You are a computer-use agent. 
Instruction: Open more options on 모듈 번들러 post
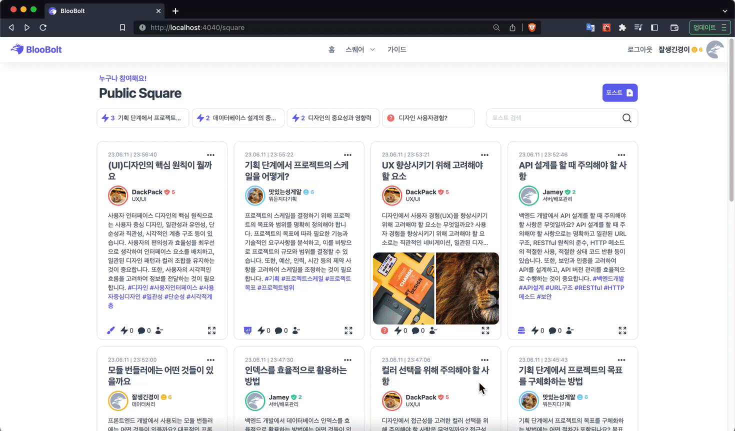[x=211, y=360]
